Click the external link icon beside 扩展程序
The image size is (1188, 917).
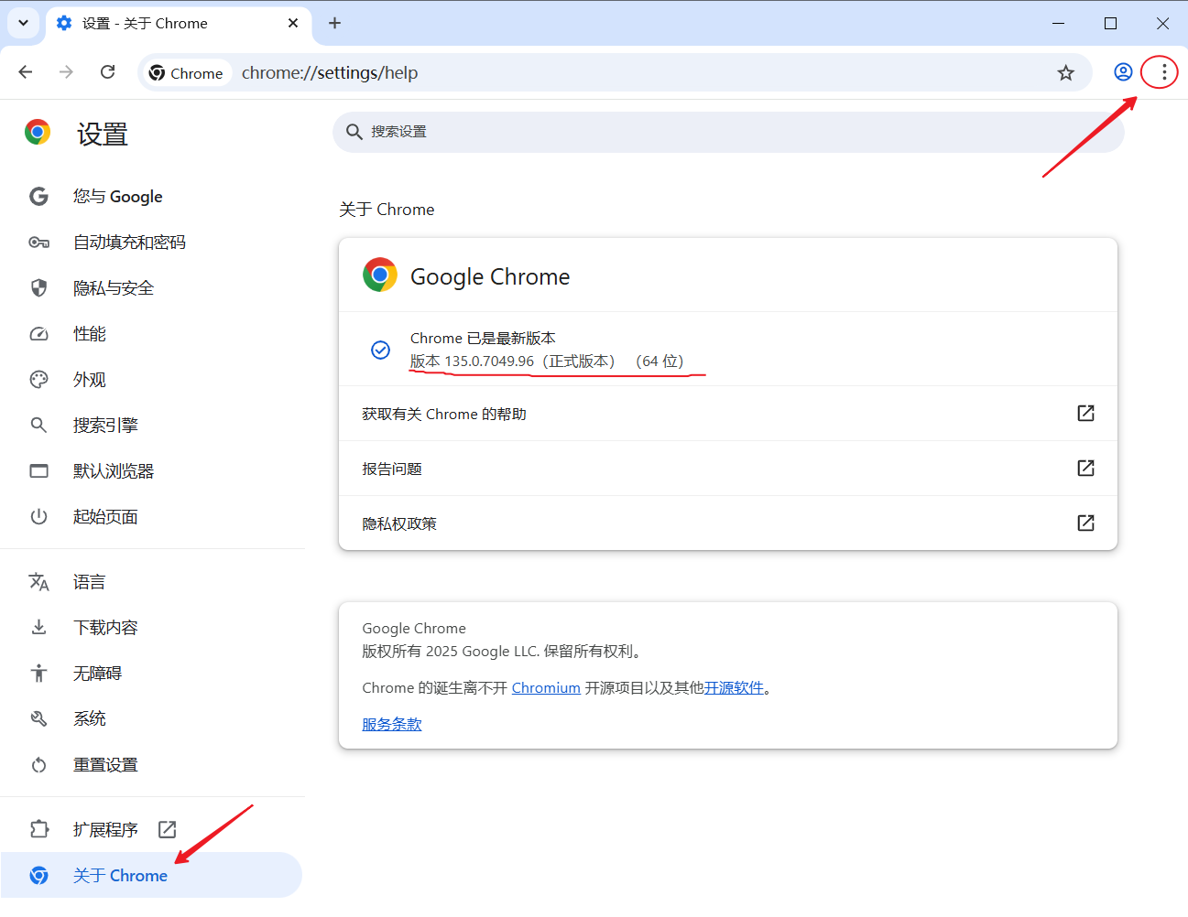[x=167, y=829]
